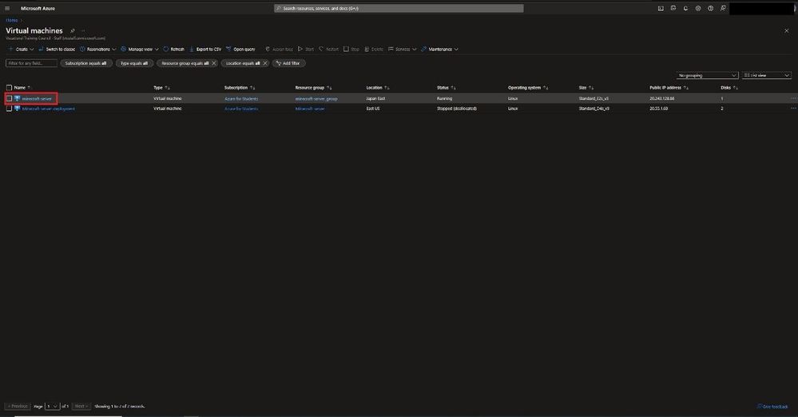Click Switch to classic

pos(57,50)
